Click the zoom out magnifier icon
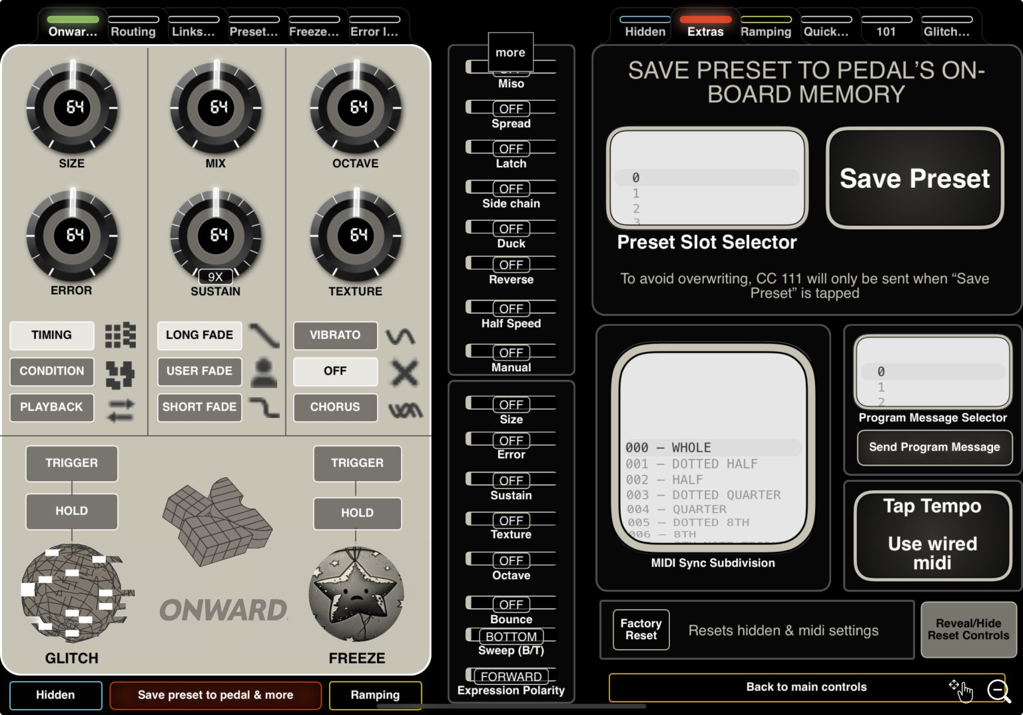The height and width of the screenshot is (715, 1023). pyautogui.click(x=999, y=690)
